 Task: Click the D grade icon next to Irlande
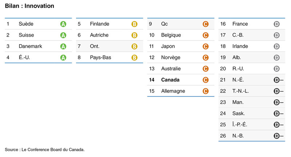(276, 46)
